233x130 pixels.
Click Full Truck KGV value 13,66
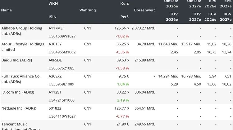tap(212, 84)
